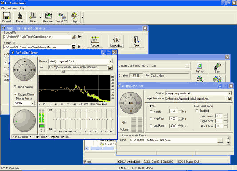Open Help icon in main toolbar

(75, 17)
